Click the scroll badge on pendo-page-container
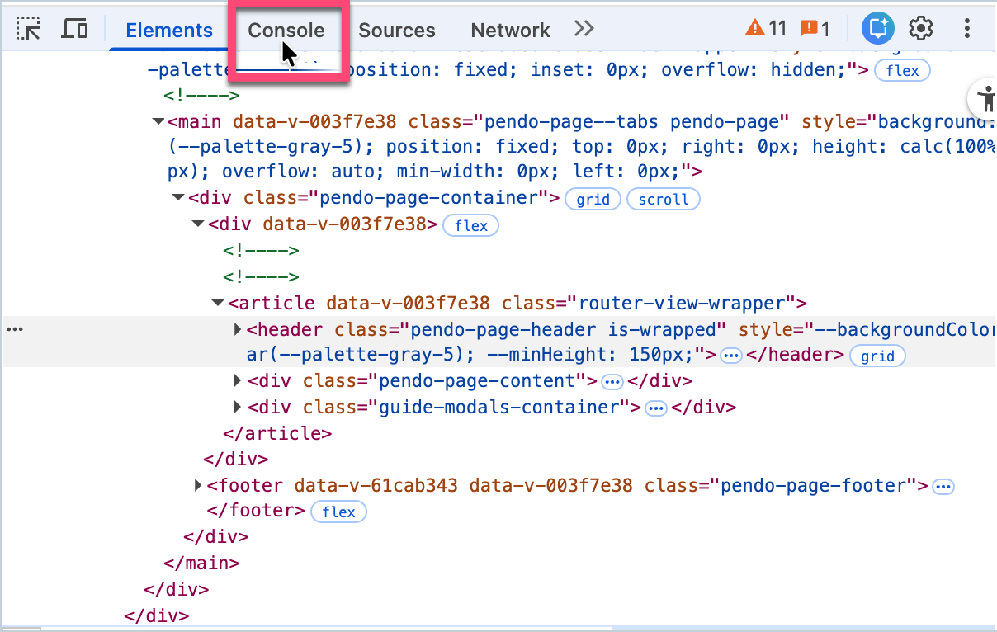The image size is (997, 632). click(x=664, y=200)
